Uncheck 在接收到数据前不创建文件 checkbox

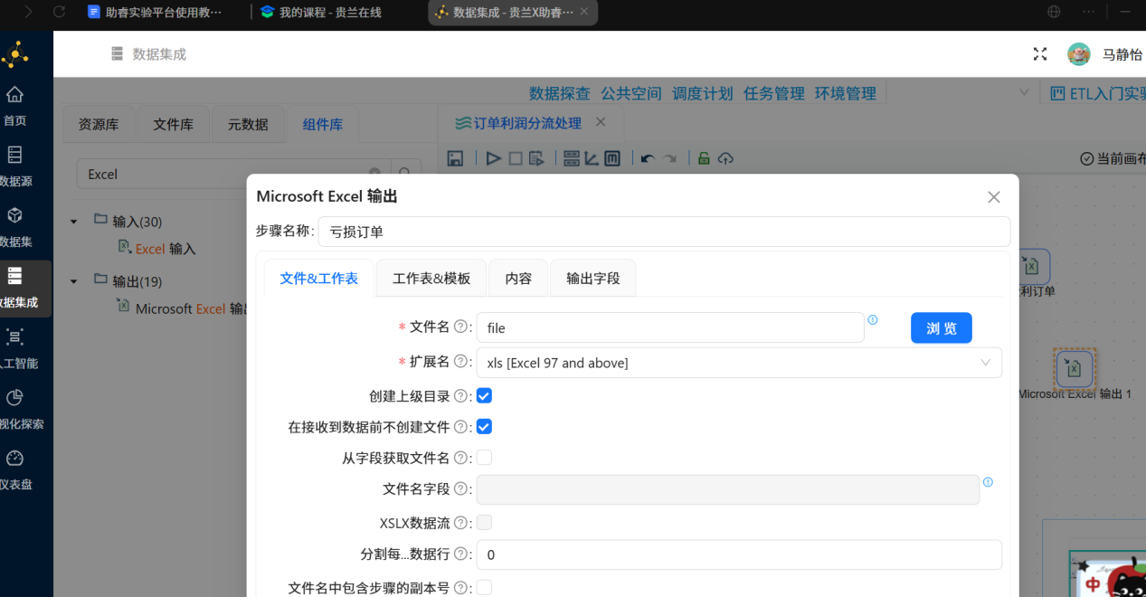tap(485, 426)
